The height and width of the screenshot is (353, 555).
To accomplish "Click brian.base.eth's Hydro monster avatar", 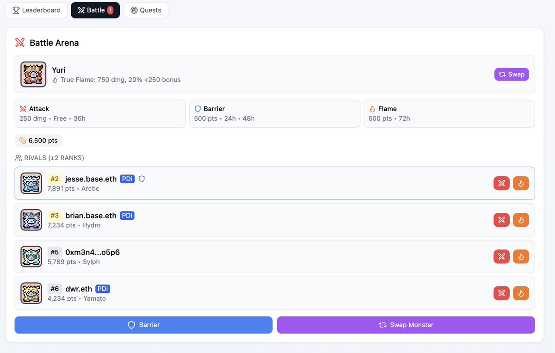I will coord(31,220).
